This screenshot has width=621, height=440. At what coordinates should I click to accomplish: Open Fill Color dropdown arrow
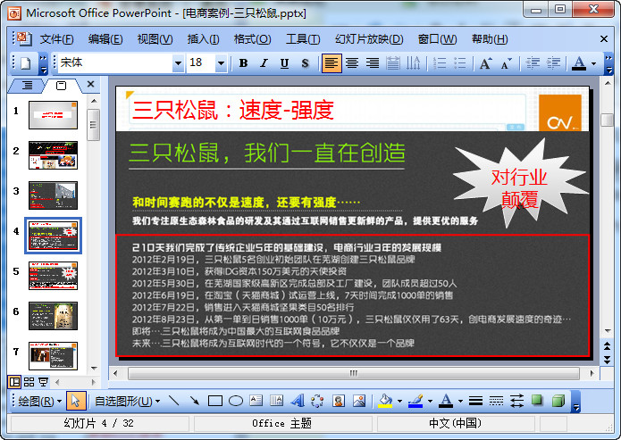tap(399, 402)
